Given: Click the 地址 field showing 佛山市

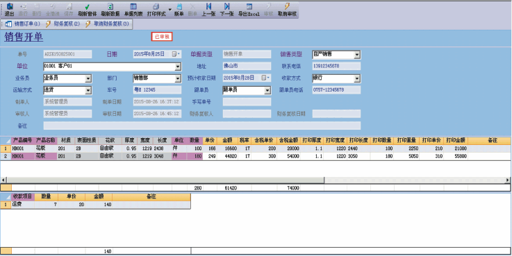Looking at the screenshot, I should [247, 66].
